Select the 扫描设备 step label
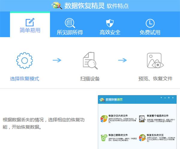Screen dimensions: 180x149 [x=90, y=79]
